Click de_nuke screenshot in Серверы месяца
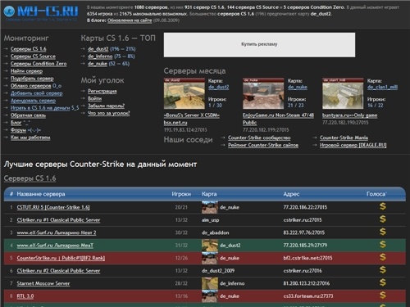This screenshot has width=410, height=307. [263, 93]
